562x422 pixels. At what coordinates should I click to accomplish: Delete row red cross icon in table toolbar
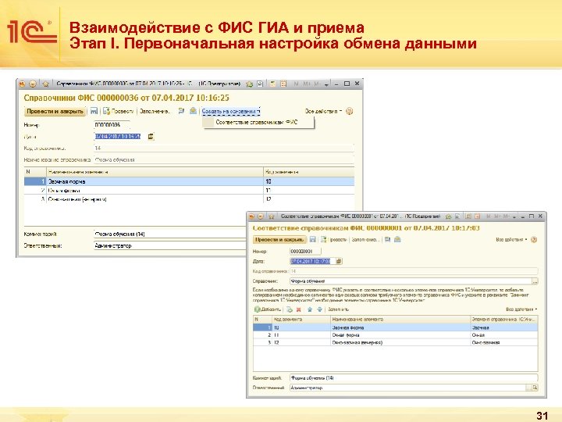click(x=298, y=309)
